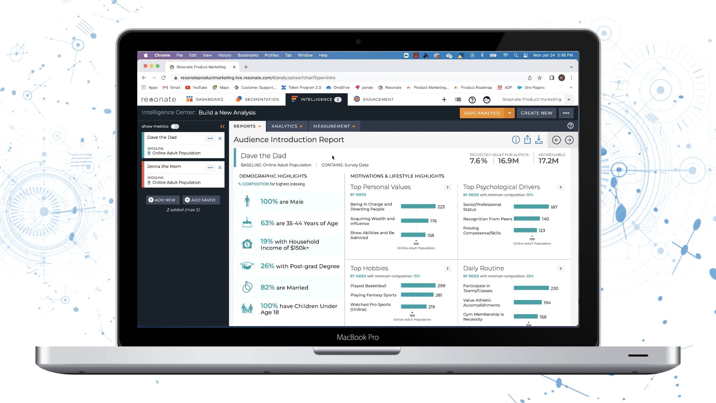This screenshot has width=716, height=403.
Task: Collapse the audience side panel
Action: [222, 126]
